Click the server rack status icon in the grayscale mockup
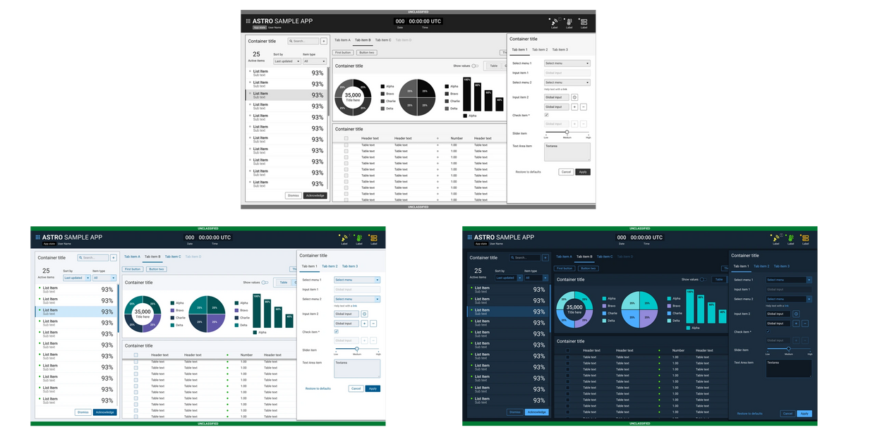Screen dimensions: 875x437 pyautogui.click(x=584, y=22)
